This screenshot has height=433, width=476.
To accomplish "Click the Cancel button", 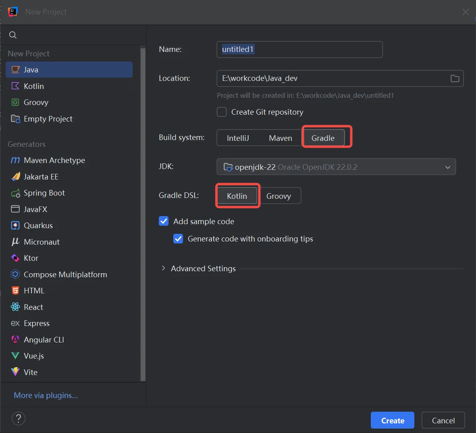I will pos(443,420).
